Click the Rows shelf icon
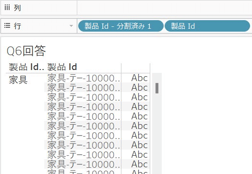 [x=7, y=25]
